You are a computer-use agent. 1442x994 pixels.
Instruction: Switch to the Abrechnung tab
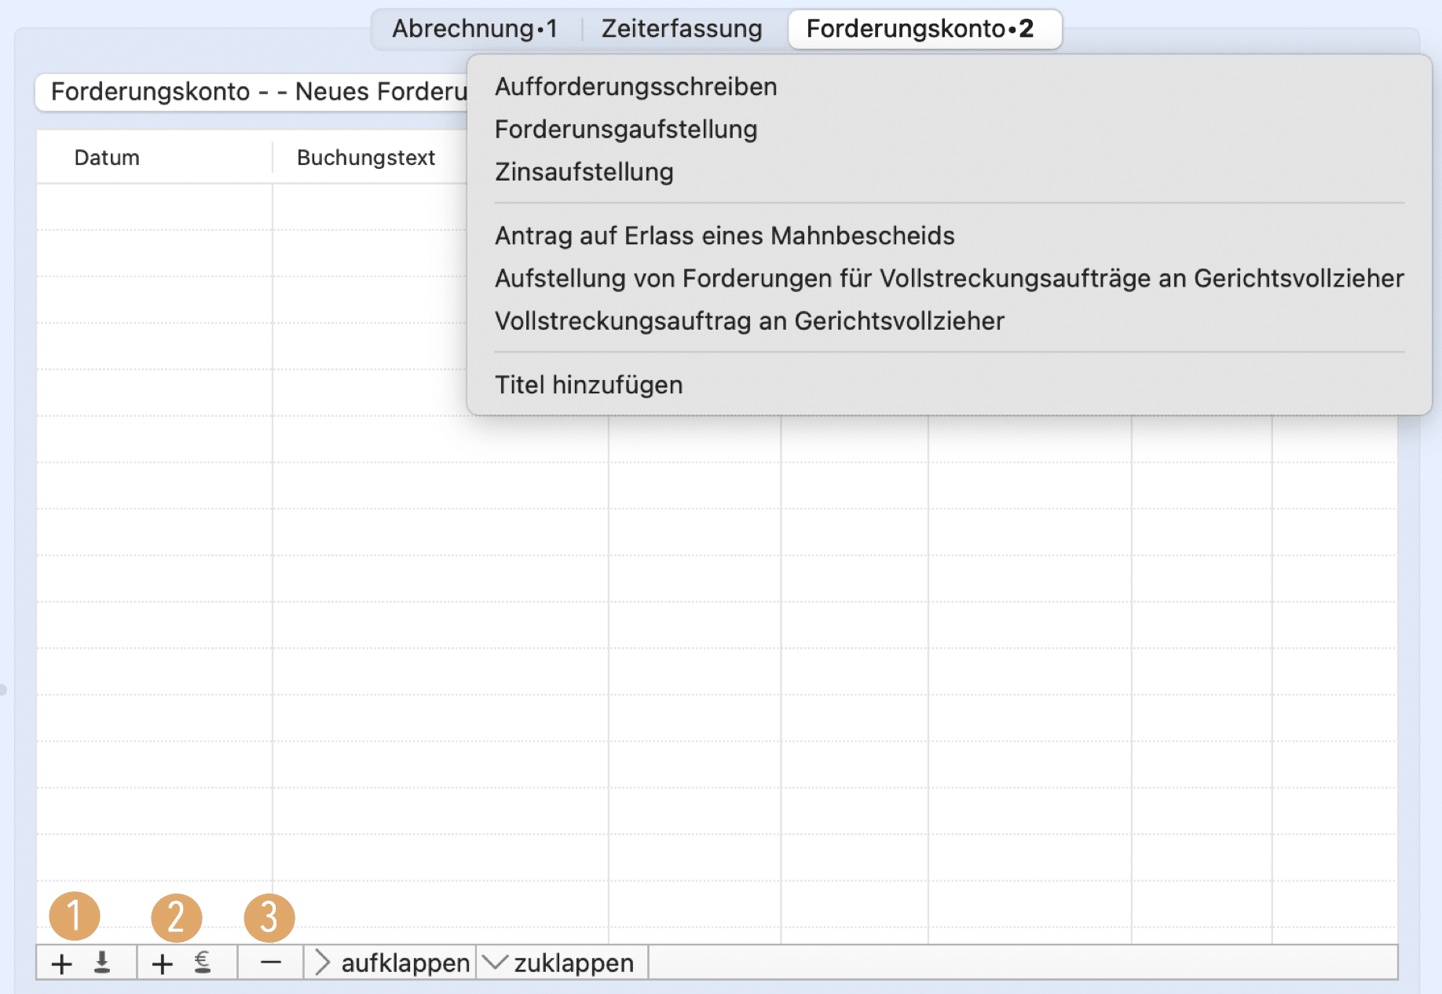pos(476,29)
